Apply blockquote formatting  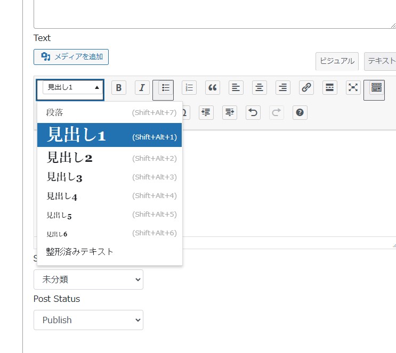(x=213, y=88)
